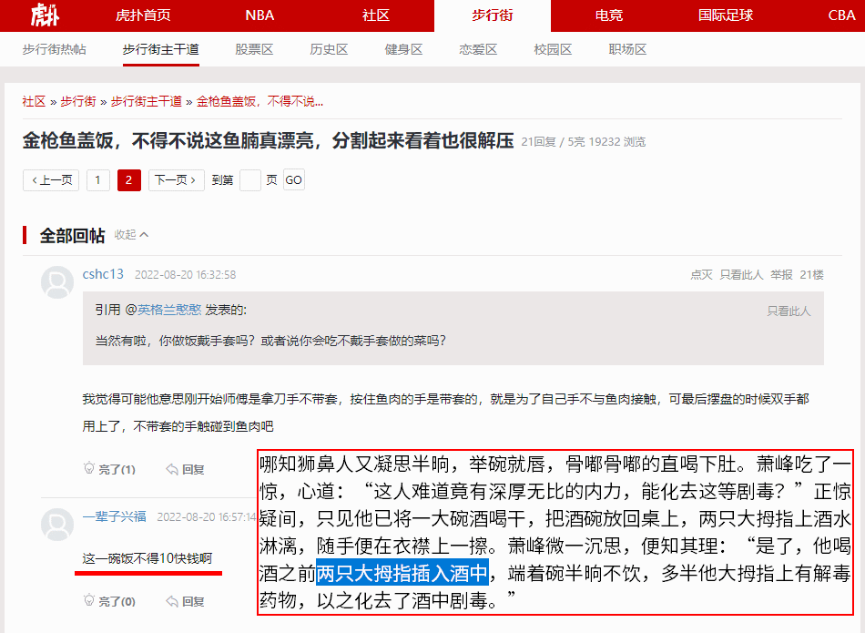This screenshot has width=865, height=633.
Task: Collapse replies with 收起 chevron
Action: click(x=131, y=235)
